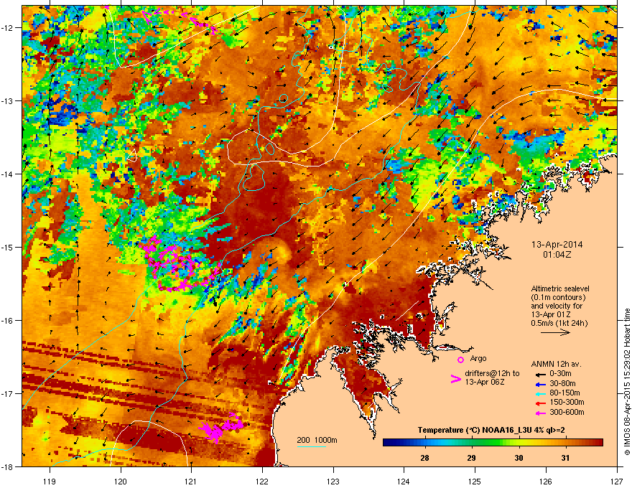Click the '(0.1m contours)' legend text
Screen dimensions: 632x488
558,297
